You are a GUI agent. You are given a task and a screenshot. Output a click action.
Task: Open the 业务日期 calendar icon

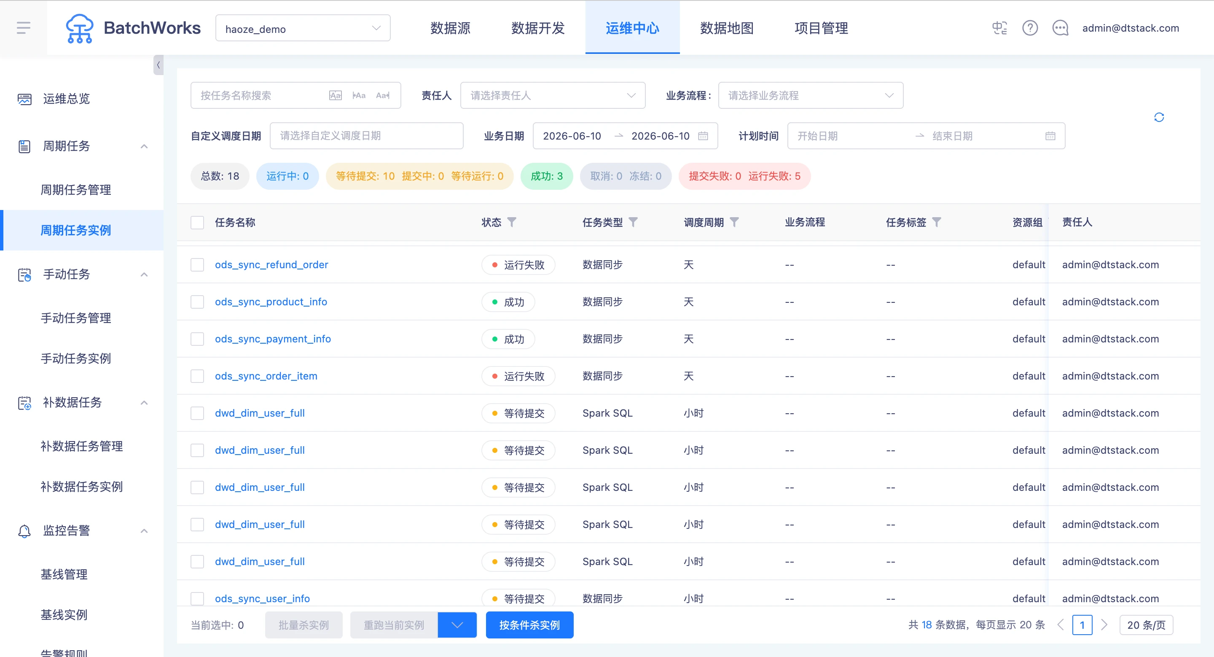click(x=703, y=136)
